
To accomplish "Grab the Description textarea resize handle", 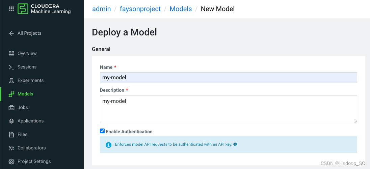I will [355, 121].
